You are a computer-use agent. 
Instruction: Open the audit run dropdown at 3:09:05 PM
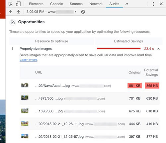click(x=51, y=12)
